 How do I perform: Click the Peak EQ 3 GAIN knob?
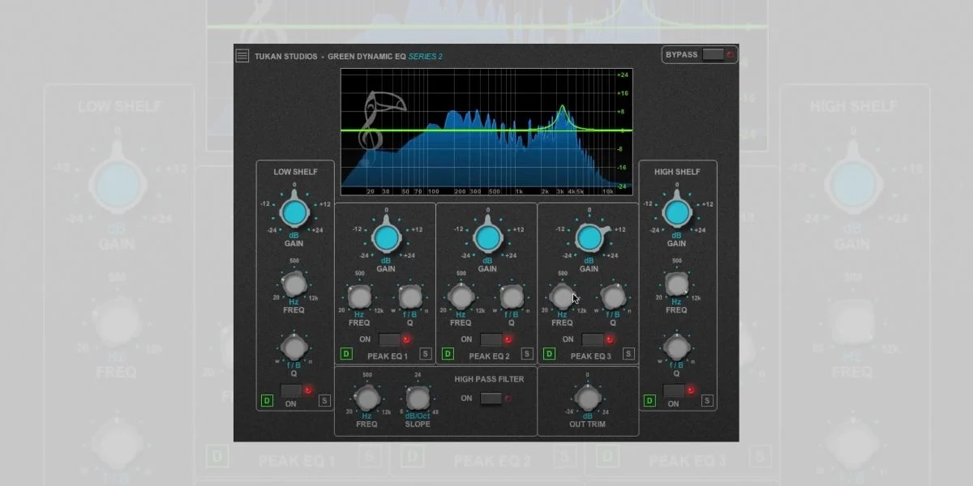point(589,238)
